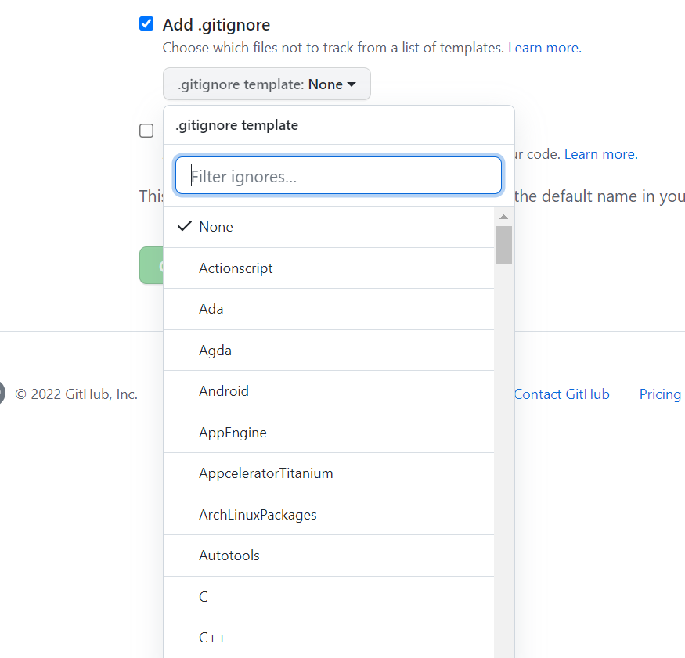
Task: Click the Filter ignores text field
Action: [338, 176]
